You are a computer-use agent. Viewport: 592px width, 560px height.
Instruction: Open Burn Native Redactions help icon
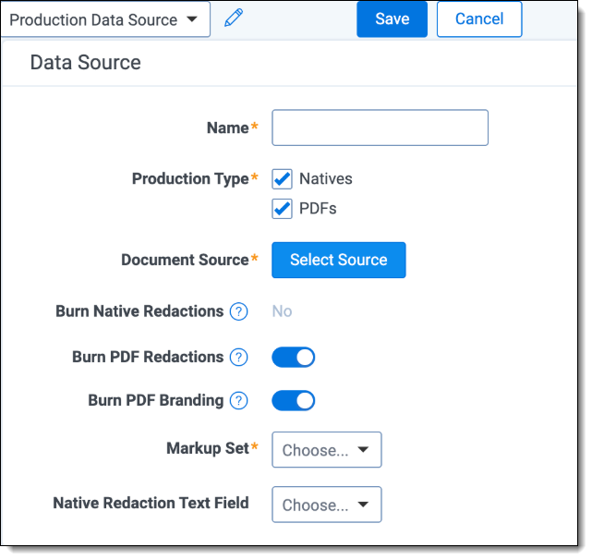click(239, 311)
